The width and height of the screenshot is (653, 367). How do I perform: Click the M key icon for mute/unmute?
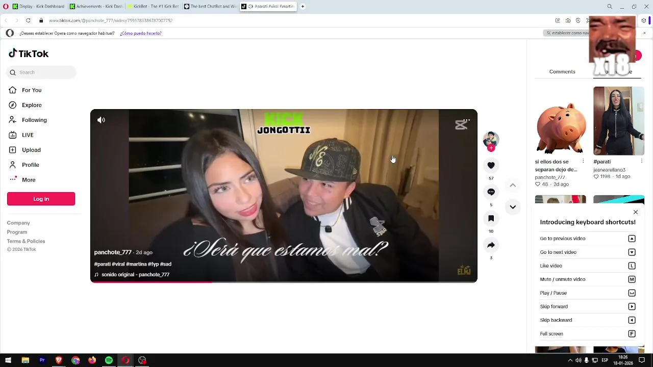[x=632, y=279]
